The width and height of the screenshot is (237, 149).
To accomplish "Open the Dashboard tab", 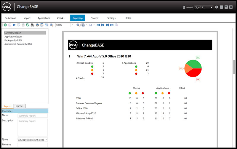I will [x=10, y=18].
